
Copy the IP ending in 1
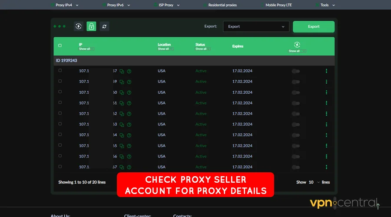[122, 103]
